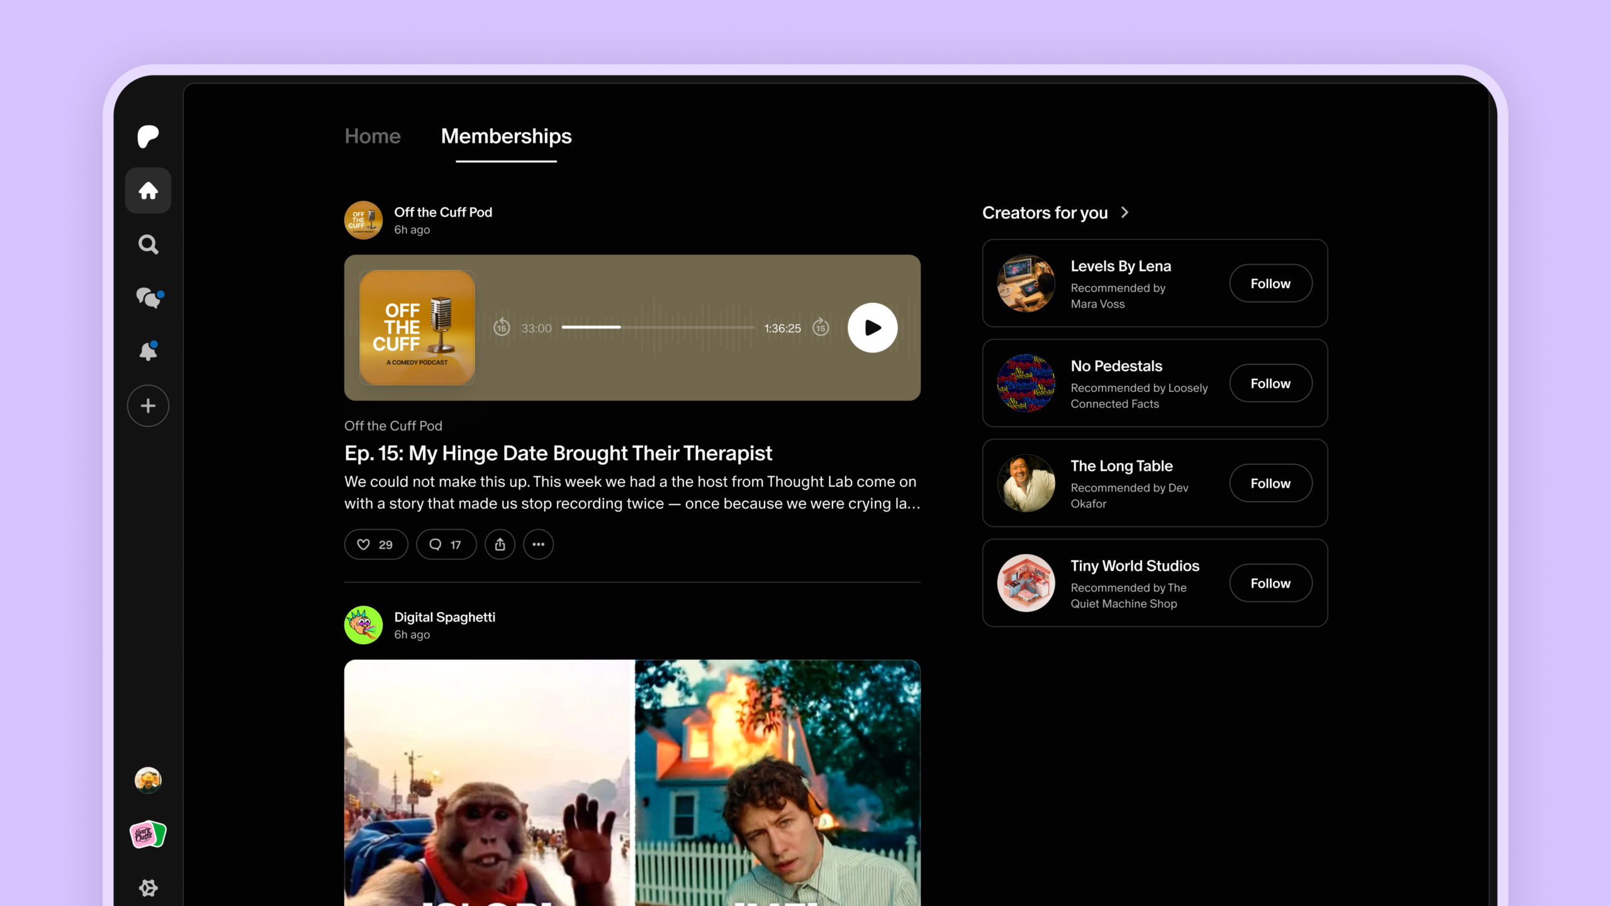Open the user profile avatar in sidebar
The image size is (1611, 906).
pos(148,780)
